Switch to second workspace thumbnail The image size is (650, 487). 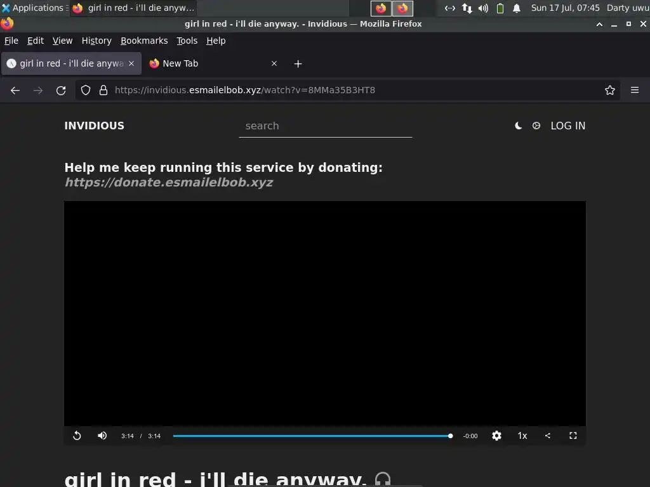(402, 8)
